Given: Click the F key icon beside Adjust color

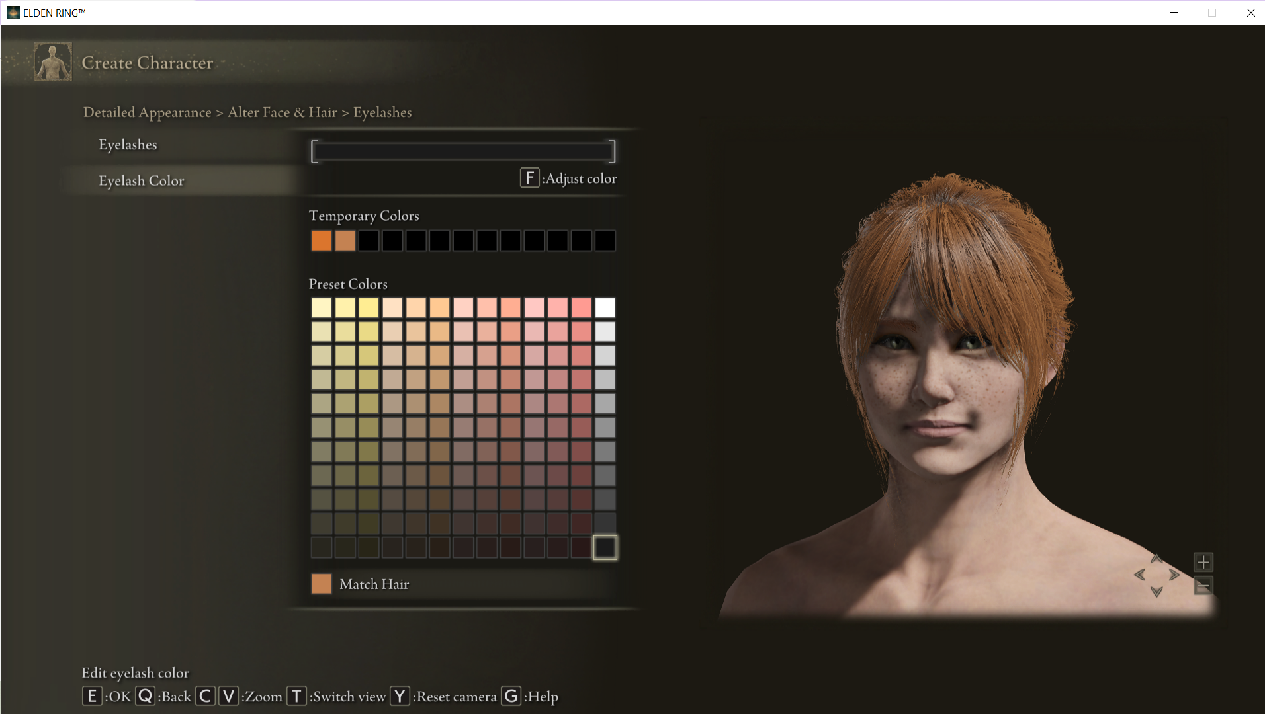Looking at the screenshot, I should 529,178.
